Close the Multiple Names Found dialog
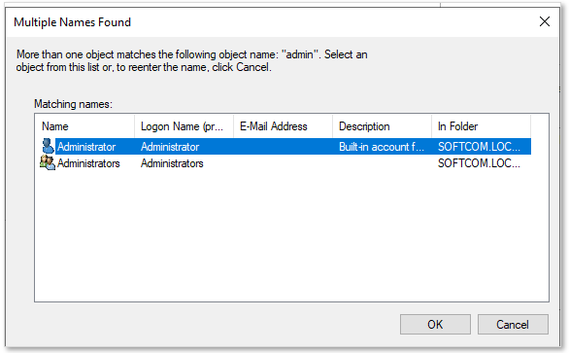The image size is (569, 353). tap(545, 21)
